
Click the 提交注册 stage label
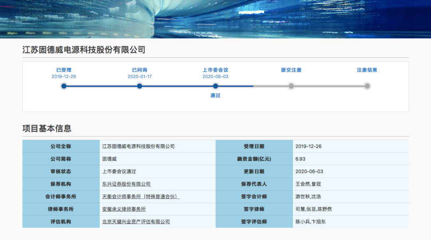(291, 70)
